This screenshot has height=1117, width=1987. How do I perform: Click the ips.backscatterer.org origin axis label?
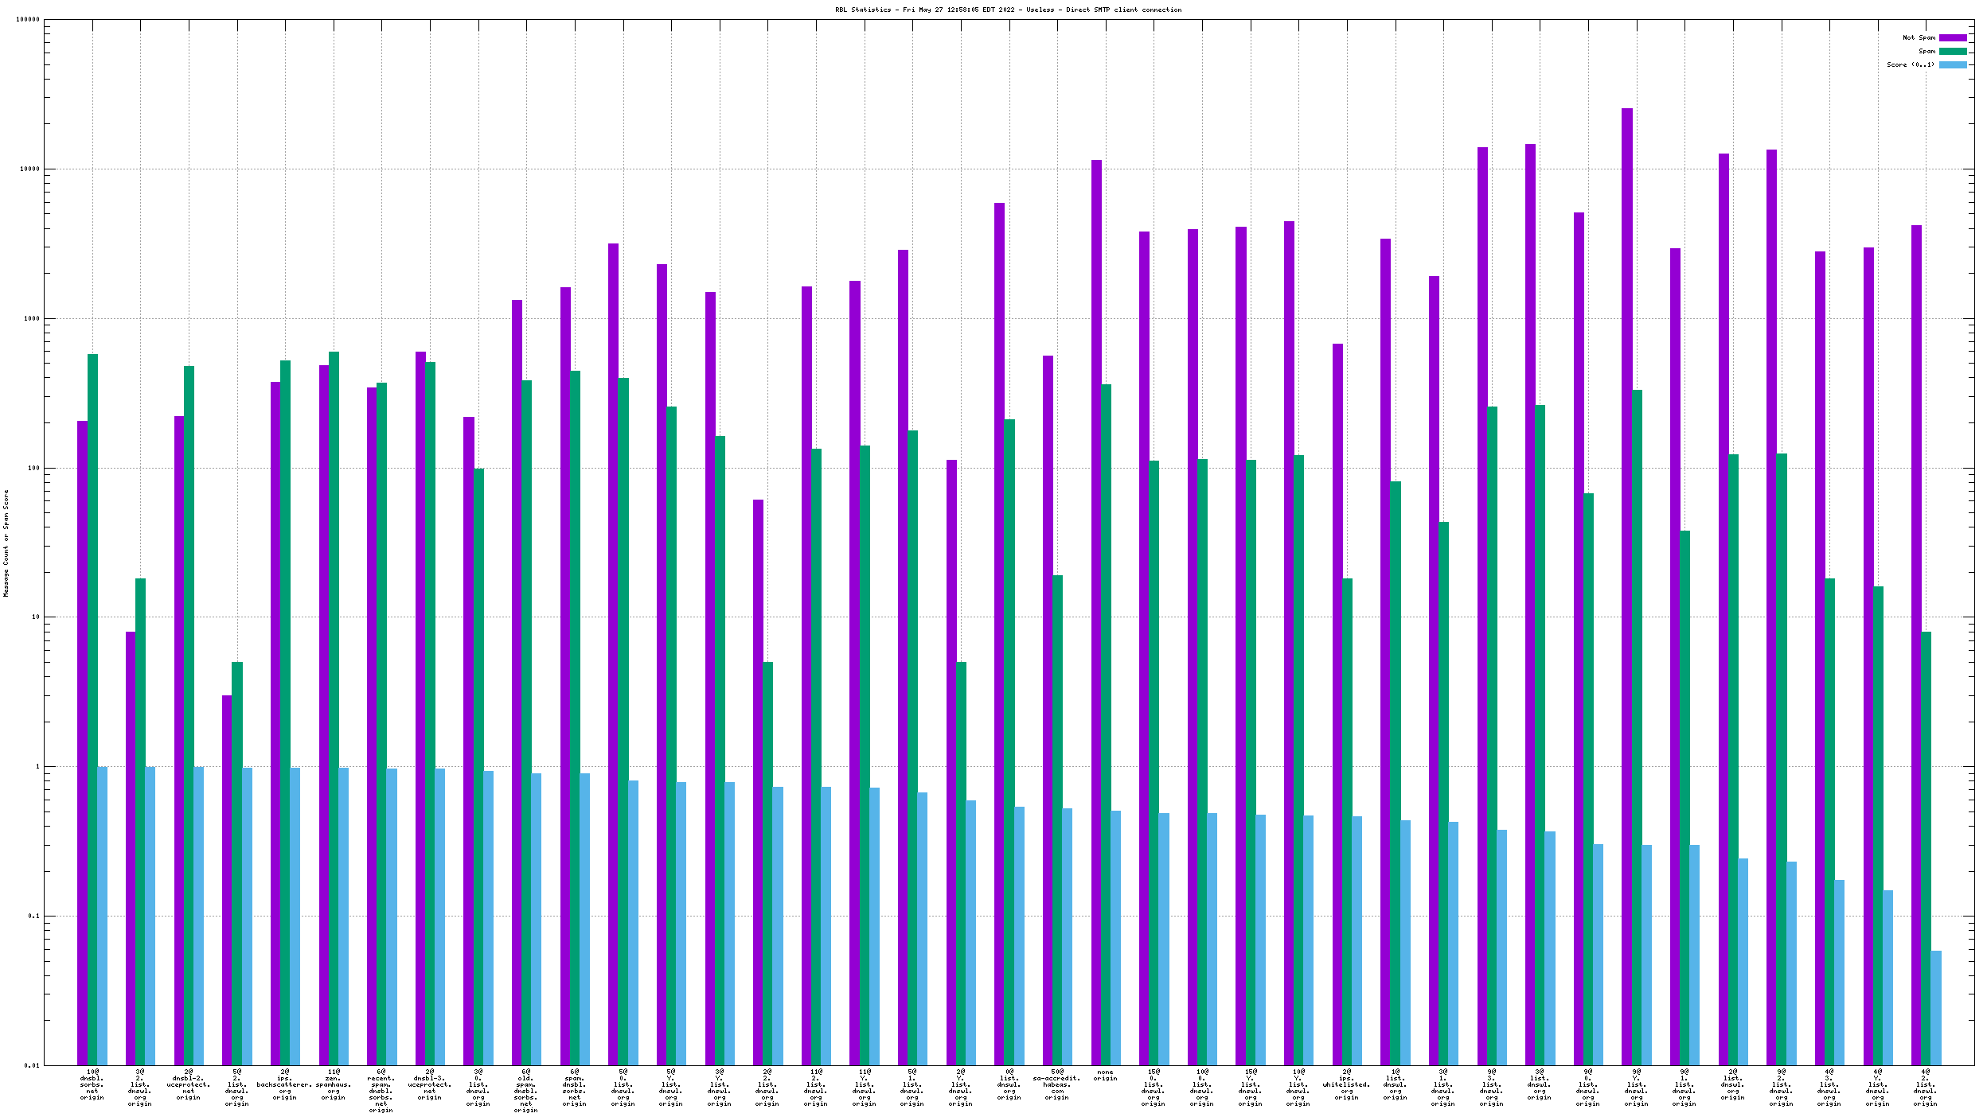[285, 1084]
